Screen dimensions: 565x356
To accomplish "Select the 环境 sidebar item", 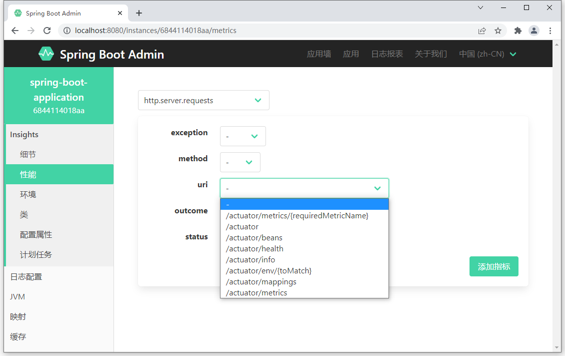I will [x=28, y=195].
